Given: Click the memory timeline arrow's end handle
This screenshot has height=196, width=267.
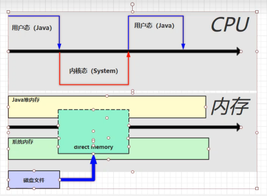Looking at the screenshot, I should [241, 127].
